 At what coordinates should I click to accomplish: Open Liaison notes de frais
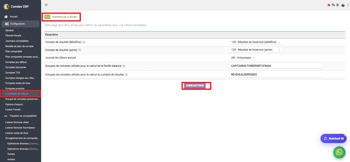[17, 133]
